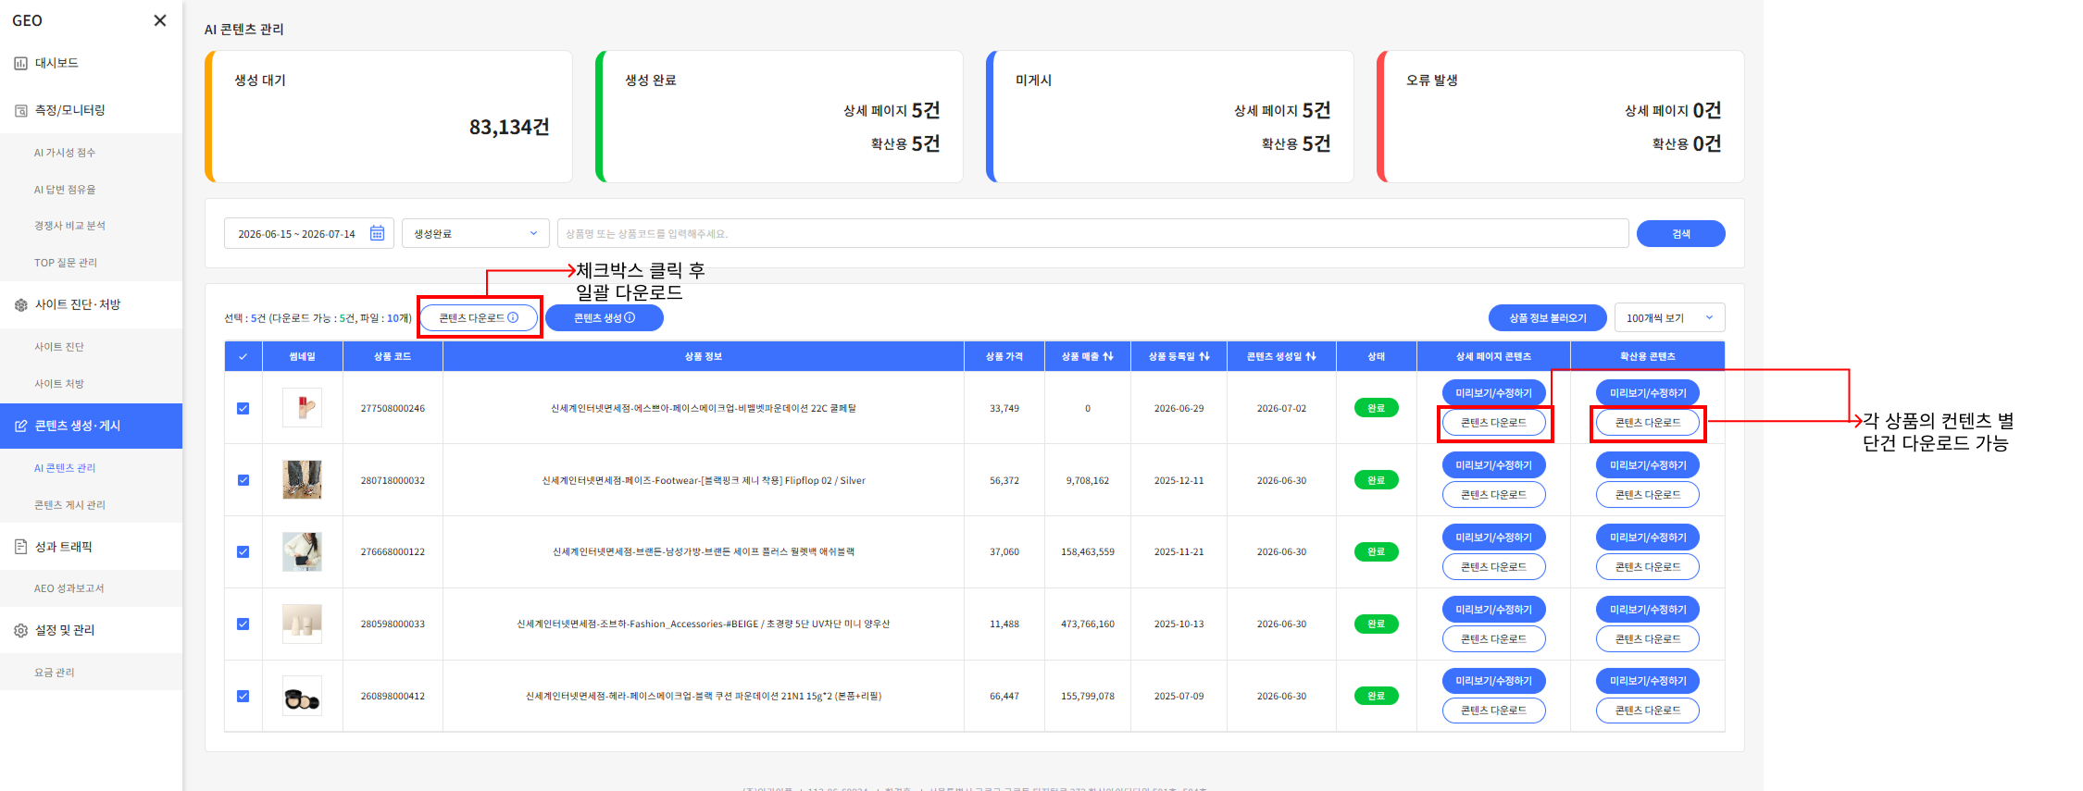Open 사이트 진단 submenu item
The image size is (2083, 791).
point(59,347)
